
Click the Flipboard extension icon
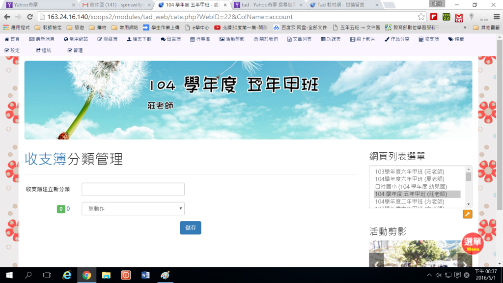[434, 17]
